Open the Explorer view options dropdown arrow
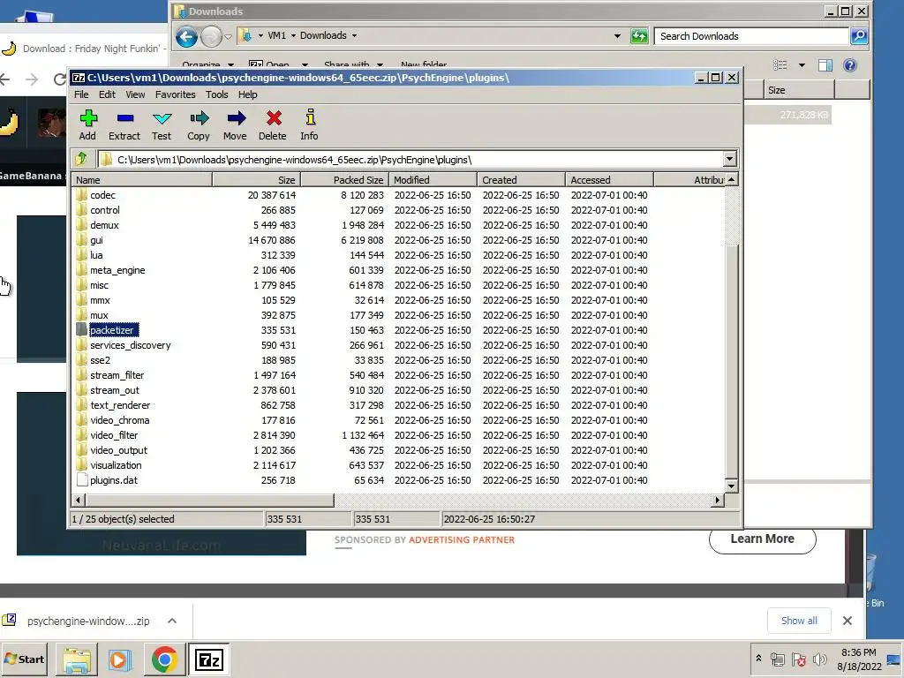 (x=802, y=65)
